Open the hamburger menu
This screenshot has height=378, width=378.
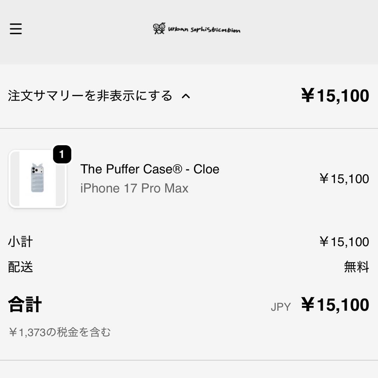click(x=16, y=29)
